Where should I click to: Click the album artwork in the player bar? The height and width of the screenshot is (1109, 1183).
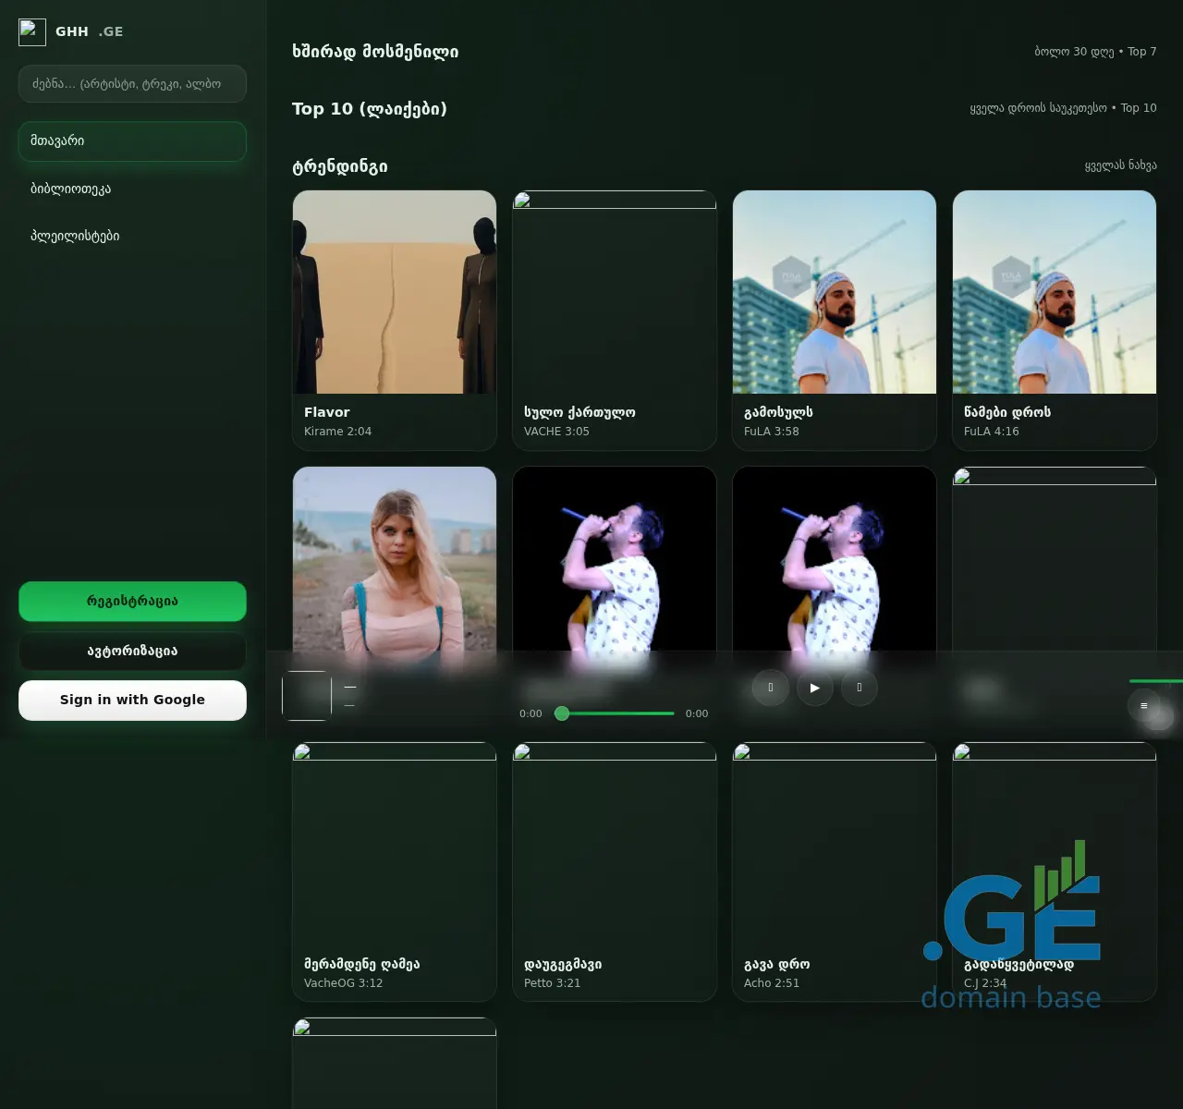point(306,696)
